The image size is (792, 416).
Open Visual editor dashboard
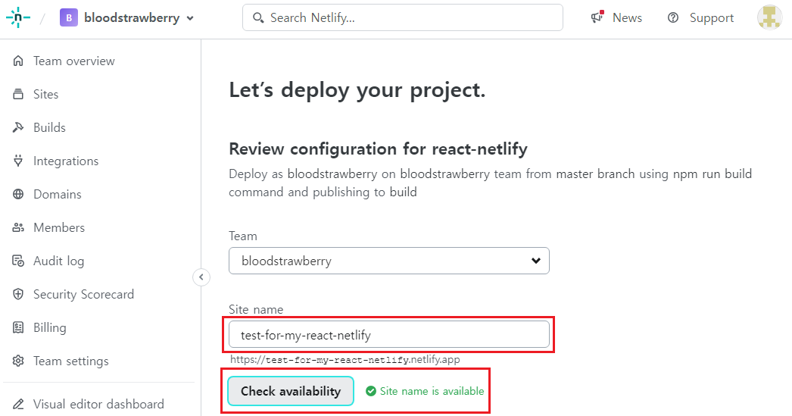coord(98,404)
